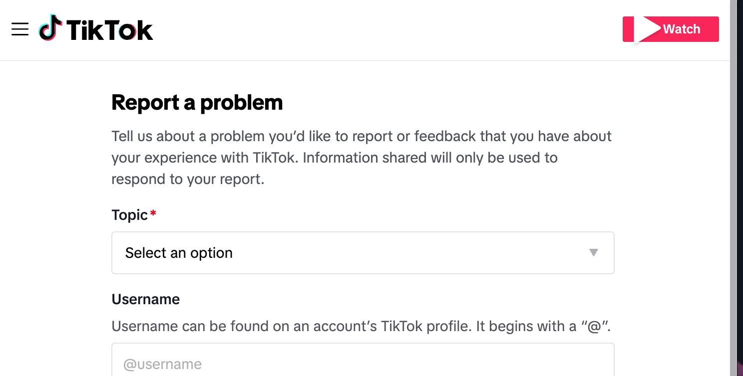Open the hamburger navigation menu
This screenshot has width=743, height=376.
tap(20, 29)
